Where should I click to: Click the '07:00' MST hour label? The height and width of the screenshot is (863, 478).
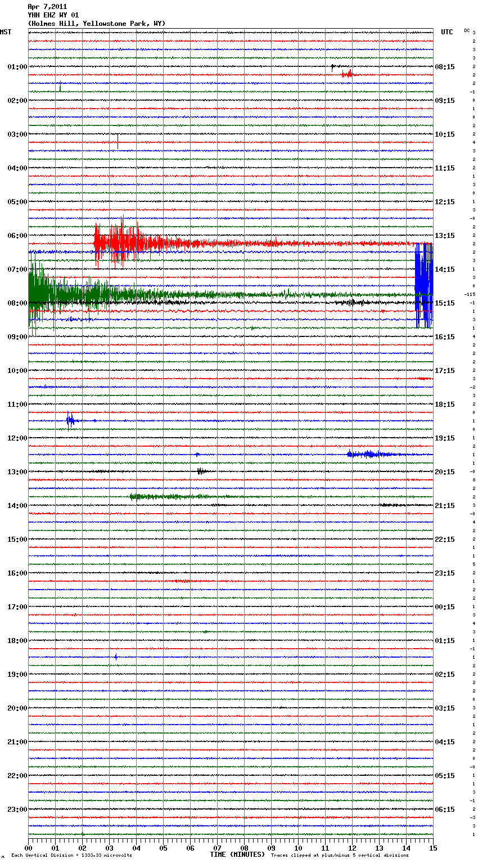[x=17, y=269]
